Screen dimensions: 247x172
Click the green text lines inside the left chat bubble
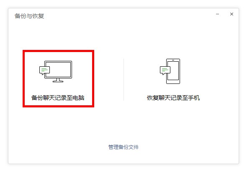coord(44,70)
